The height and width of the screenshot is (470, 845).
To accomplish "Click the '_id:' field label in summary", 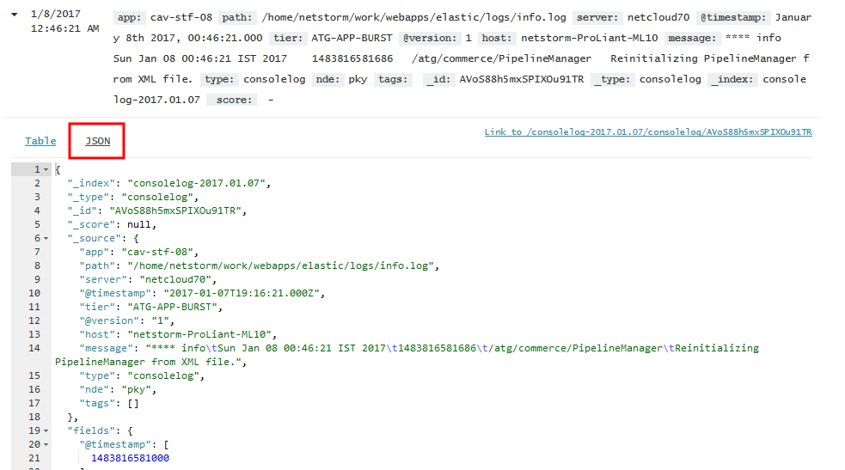I will point(438,79).
